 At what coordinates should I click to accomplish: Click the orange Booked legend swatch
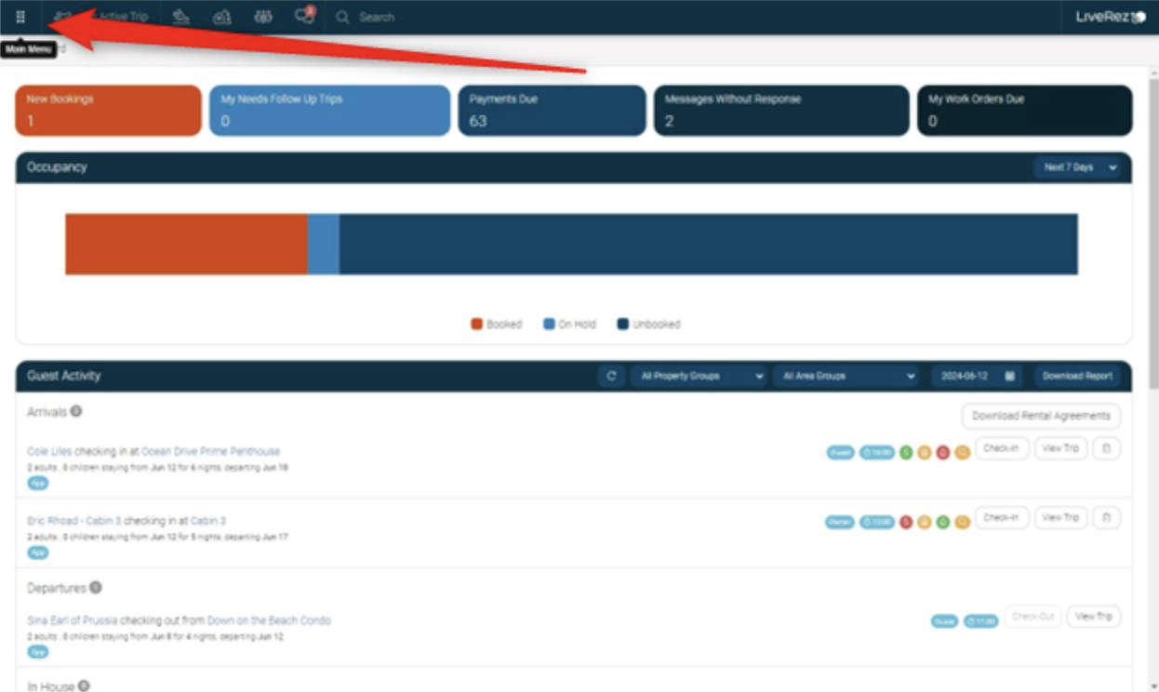pos(477,325)
